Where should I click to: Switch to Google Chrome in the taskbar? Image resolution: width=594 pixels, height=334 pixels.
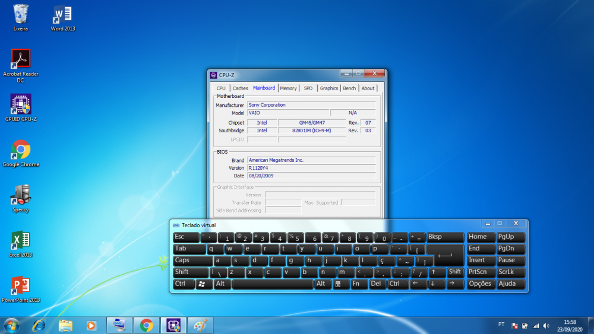(147, 325)
